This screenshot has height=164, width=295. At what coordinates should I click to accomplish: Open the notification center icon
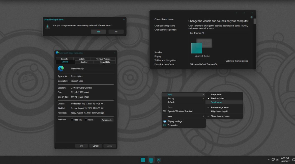coord(293,160)
